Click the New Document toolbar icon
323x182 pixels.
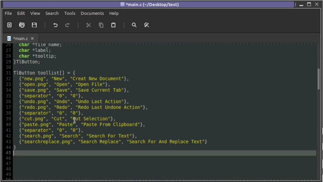9,25
